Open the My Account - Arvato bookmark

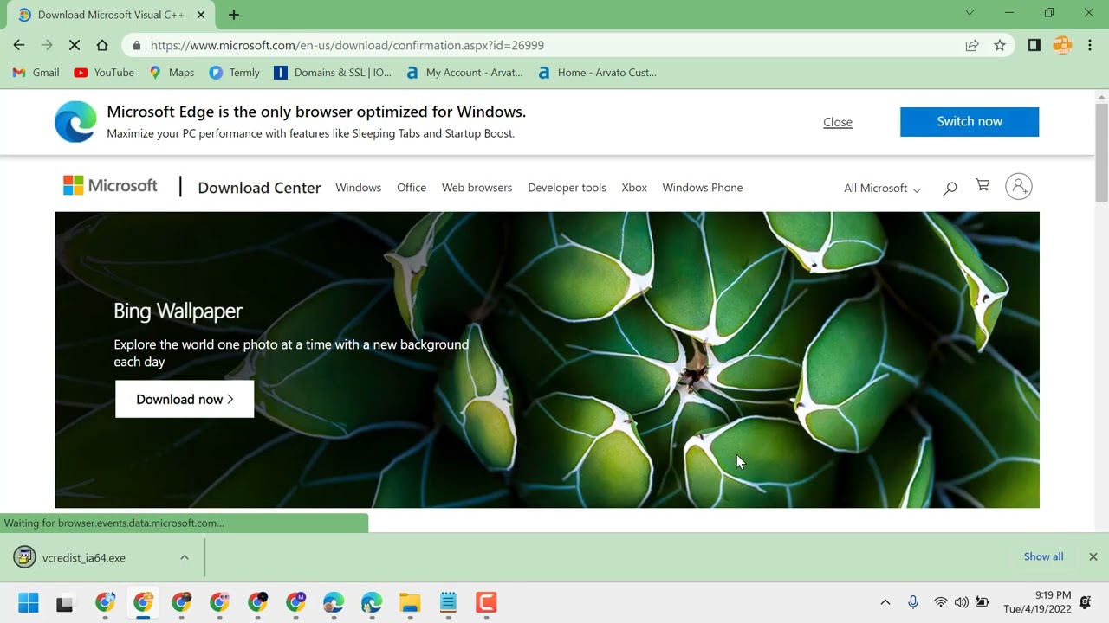click(x=464, y=73)
